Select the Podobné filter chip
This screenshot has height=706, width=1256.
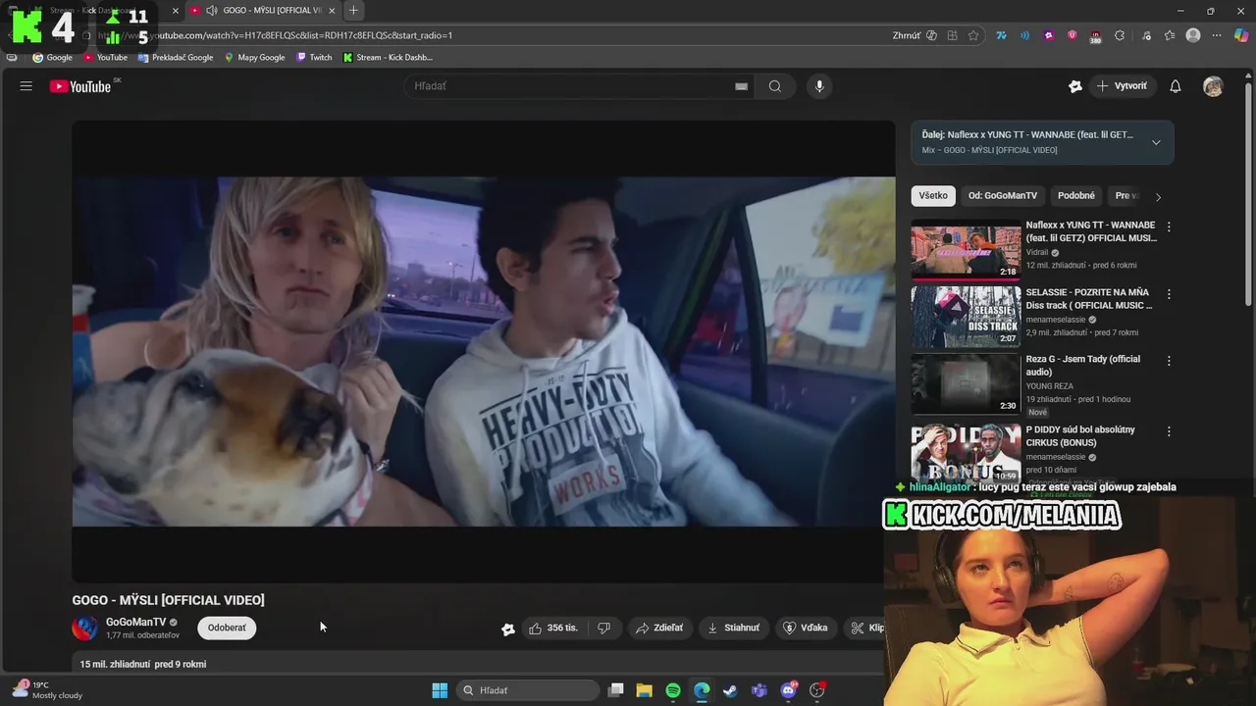(1076, 195)
